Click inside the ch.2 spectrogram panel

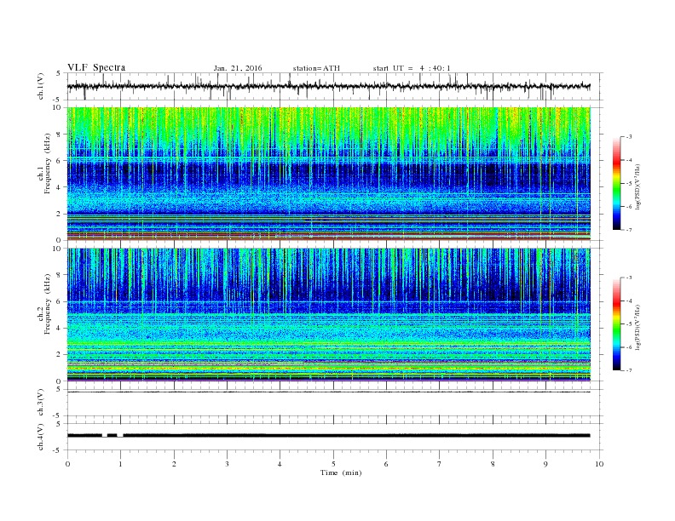(328, 315)
